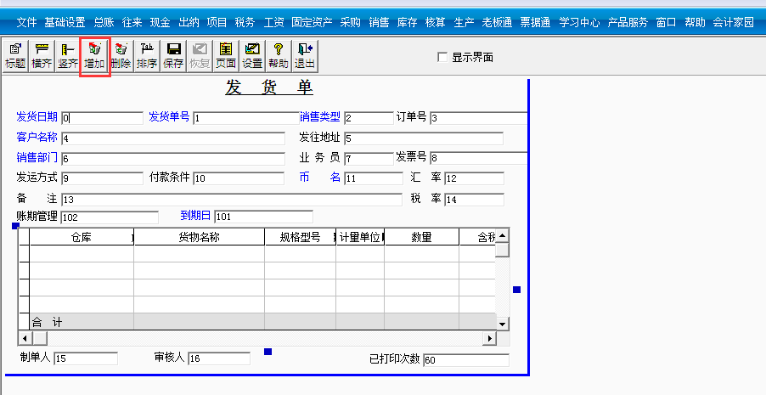The image size is (766, 395).
Task: Select the 横齐 horizontal align tool
Action: pyautogui.click(x=42, y=56)
